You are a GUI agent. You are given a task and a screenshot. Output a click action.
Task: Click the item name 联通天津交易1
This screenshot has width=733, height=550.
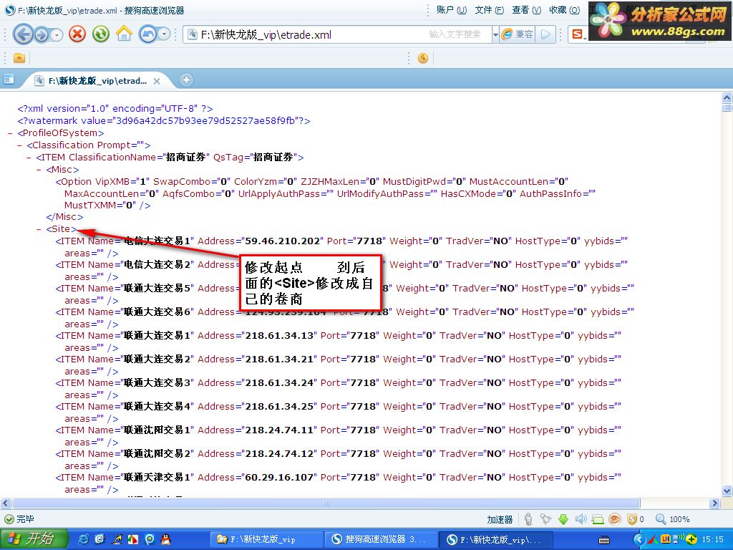(x=157, y=478)
